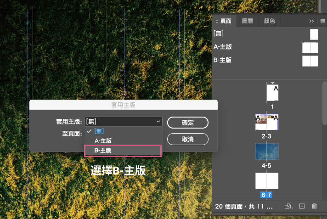Open the Pages panel hamburger menu
Viewport: 327px width, 219px height.
pyautogui.click(x=322, y=21)
